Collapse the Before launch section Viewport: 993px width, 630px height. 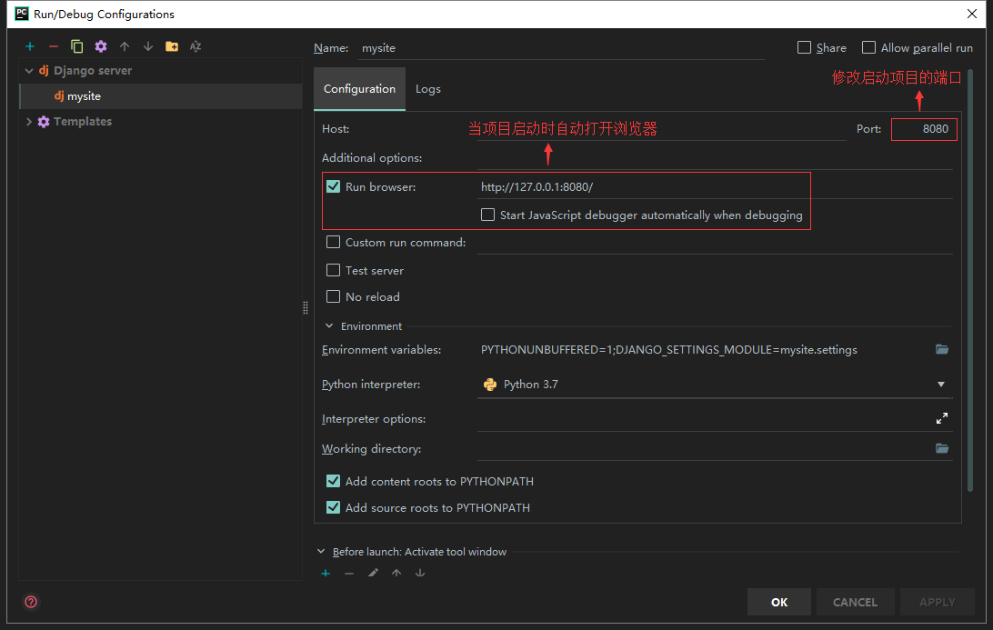click(x=321, y=552)
